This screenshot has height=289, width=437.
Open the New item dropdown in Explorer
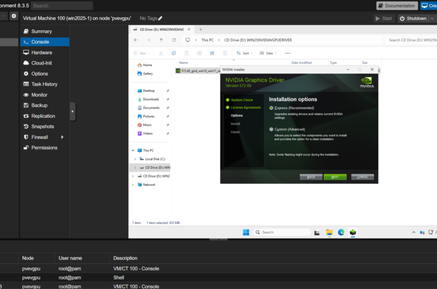click(141, 53)
